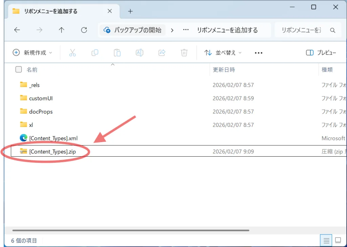Start a search using the magnifier icon

click(332, 30)
